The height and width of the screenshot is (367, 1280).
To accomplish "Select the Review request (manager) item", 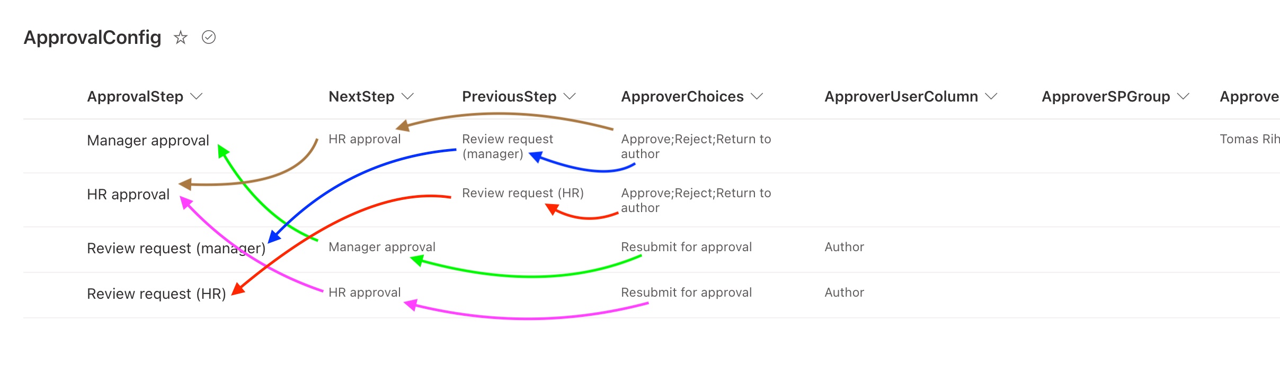I will [176, 247].
